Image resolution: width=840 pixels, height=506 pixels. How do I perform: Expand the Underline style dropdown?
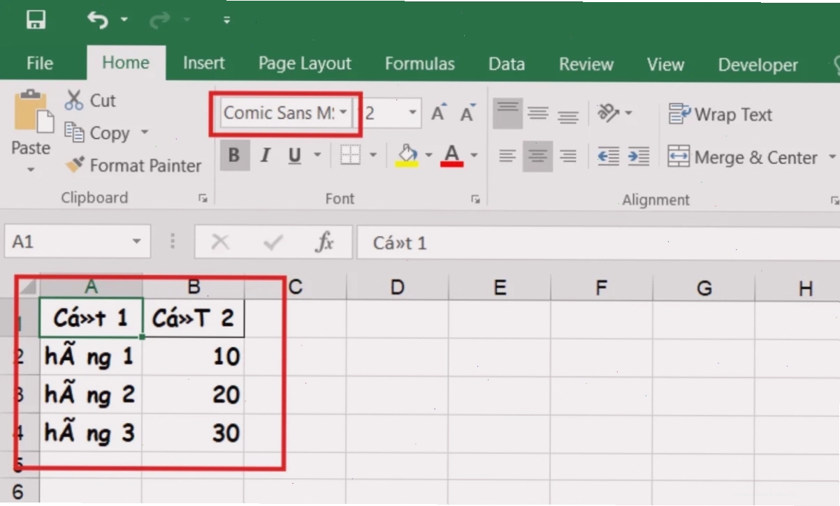(x=317, y=155)
